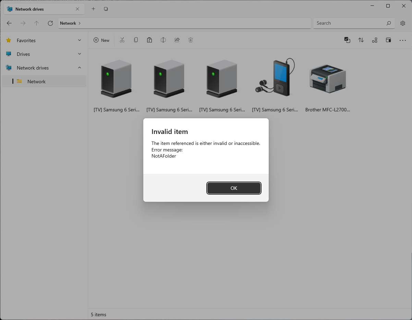Click the Cut scissors icon
The height and width of the screenshot is (320, 412).
[122, 40]
